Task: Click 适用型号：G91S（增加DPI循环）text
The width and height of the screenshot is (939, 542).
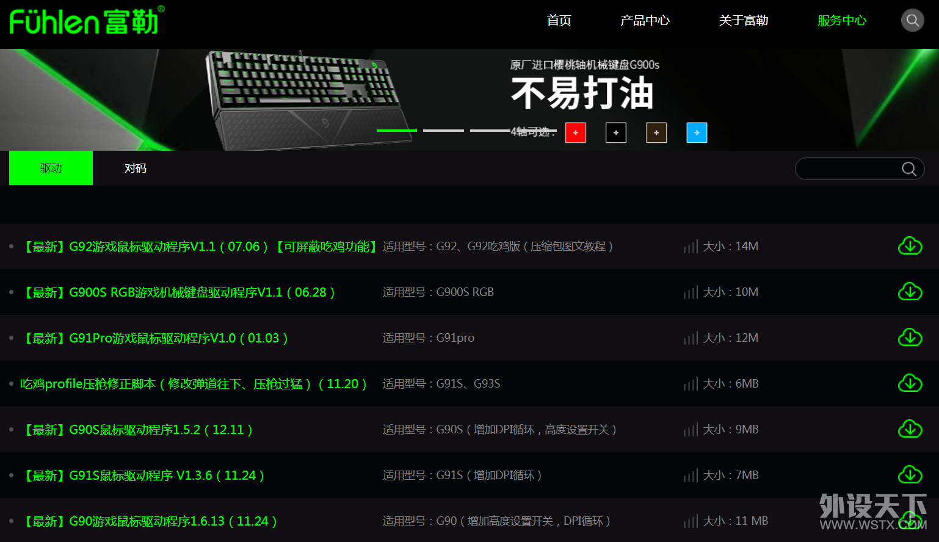Action: click(463, 475)
